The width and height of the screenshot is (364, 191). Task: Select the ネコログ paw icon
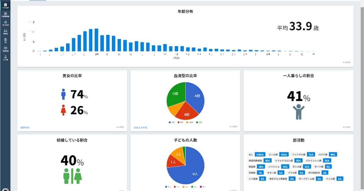[5, 23]
